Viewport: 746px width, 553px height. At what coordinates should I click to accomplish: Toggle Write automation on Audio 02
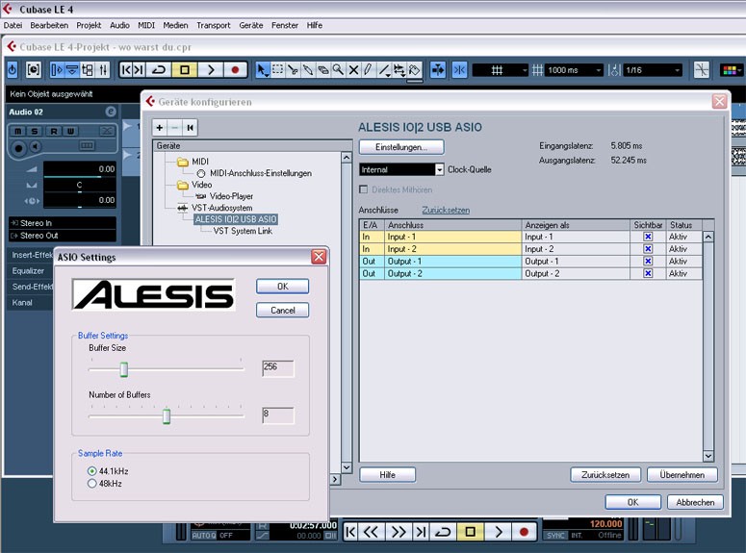(x=70, y=131)
